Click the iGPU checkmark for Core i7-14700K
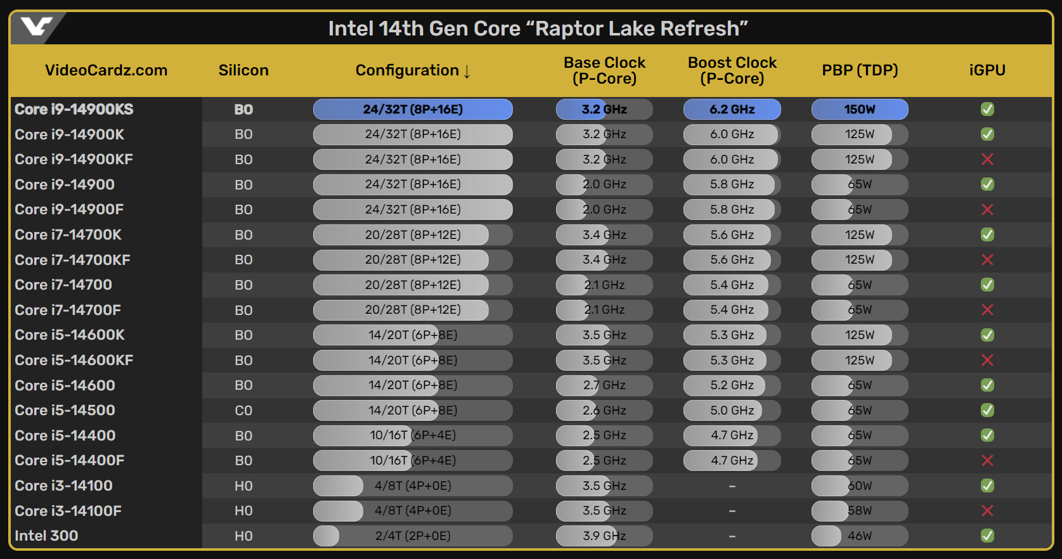 point(987,235)
